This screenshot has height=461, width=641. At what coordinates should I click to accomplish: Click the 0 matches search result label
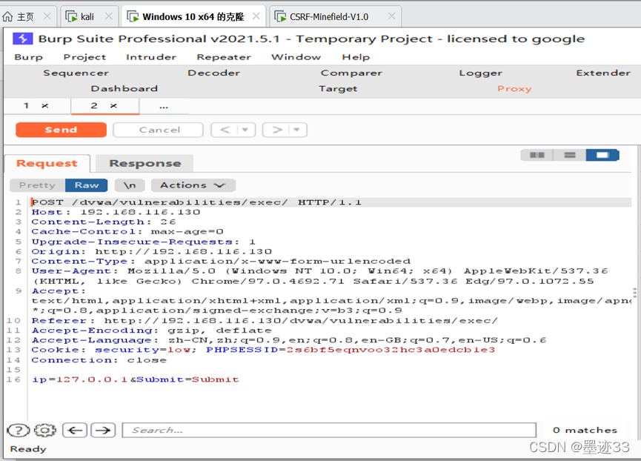[x=585, y=430]
